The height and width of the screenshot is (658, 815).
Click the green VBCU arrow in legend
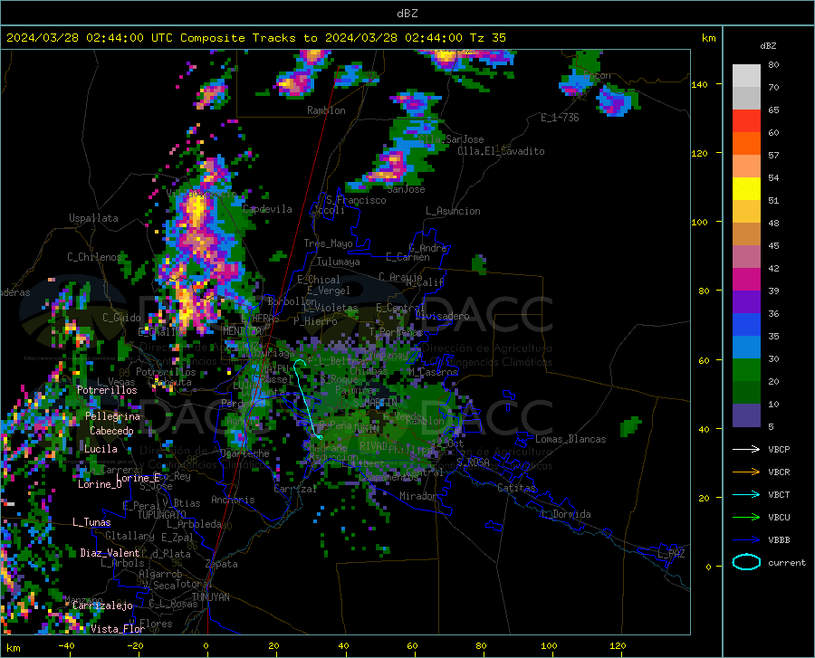pos(746,518)
